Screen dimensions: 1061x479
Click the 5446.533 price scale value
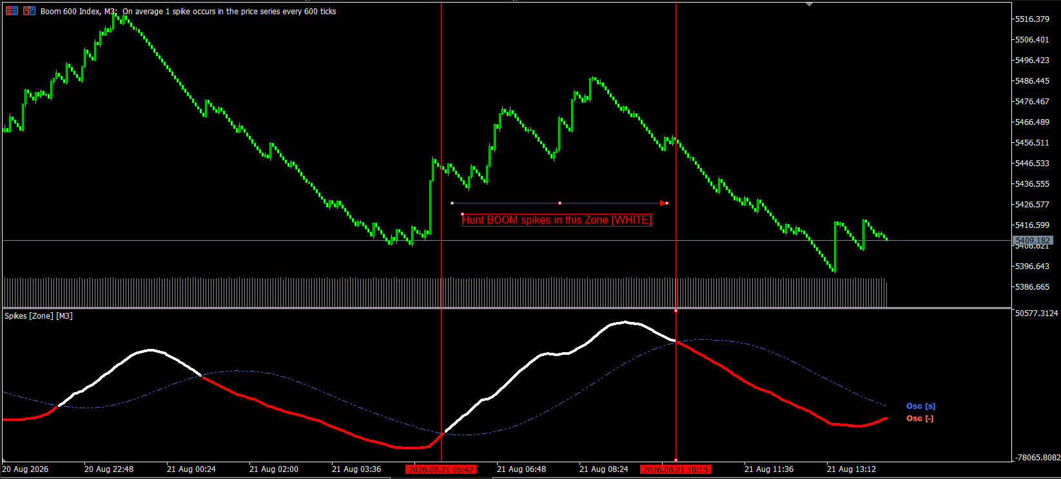click(x=1032, y=164)
